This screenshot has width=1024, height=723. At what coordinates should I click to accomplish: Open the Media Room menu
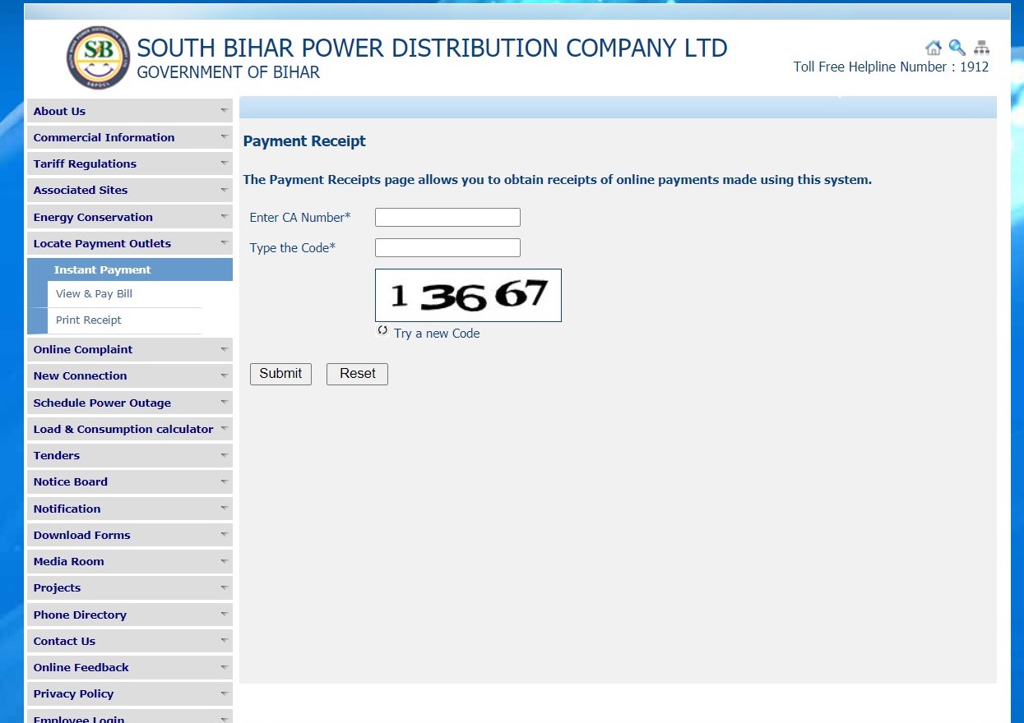tap(130, 561)
